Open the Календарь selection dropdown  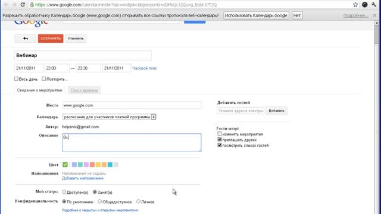pos(109,117)
